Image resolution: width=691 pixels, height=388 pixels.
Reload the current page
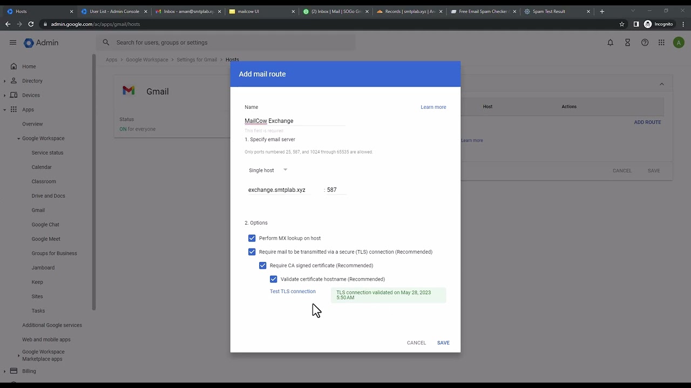tap(31, 24)
